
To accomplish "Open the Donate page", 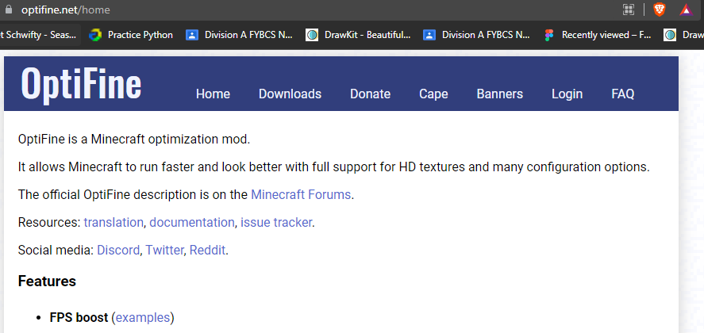I will [x=371, y=94].
